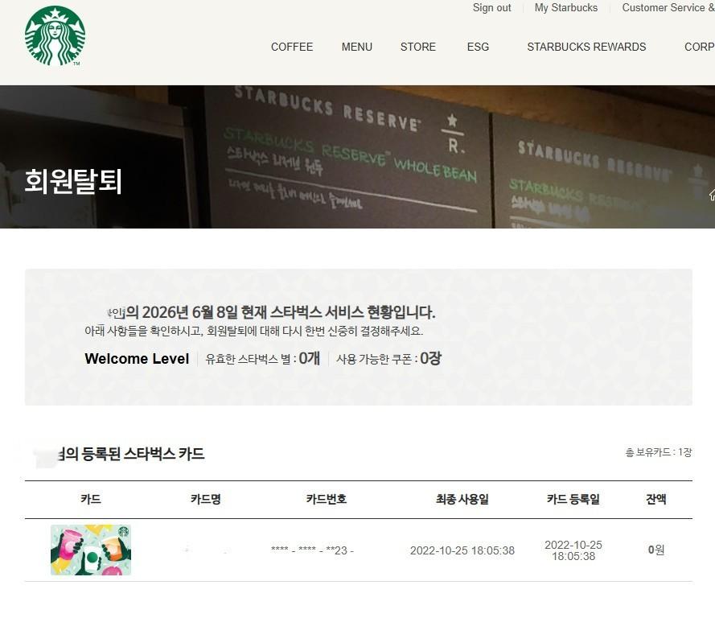Click the 카드 등록일 column header
The height and width of the screenshot is (618, 715).
point(573,500)
